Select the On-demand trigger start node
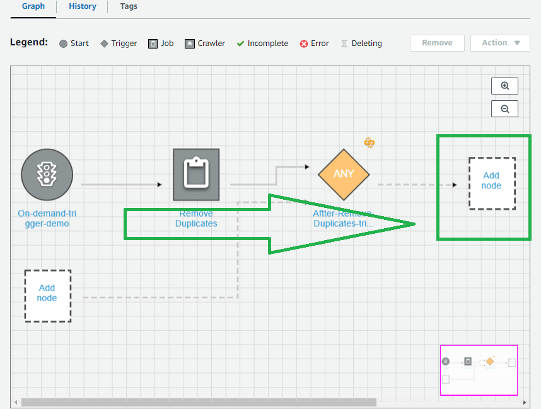541x409 pixels. [x=47, y=175]
